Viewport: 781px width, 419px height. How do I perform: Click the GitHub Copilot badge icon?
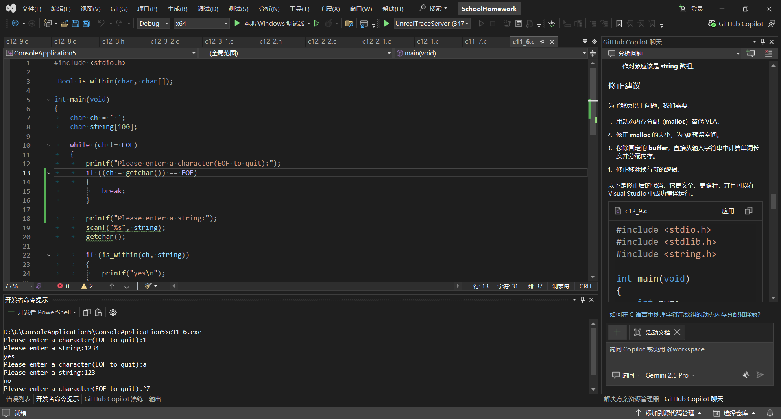tap(712, 24)
